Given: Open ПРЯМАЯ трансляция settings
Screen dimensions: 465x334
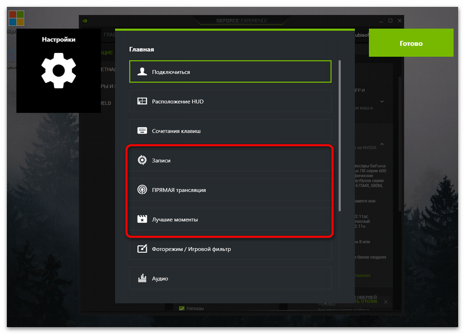Looking at the screenshot, I should [230, 190].
